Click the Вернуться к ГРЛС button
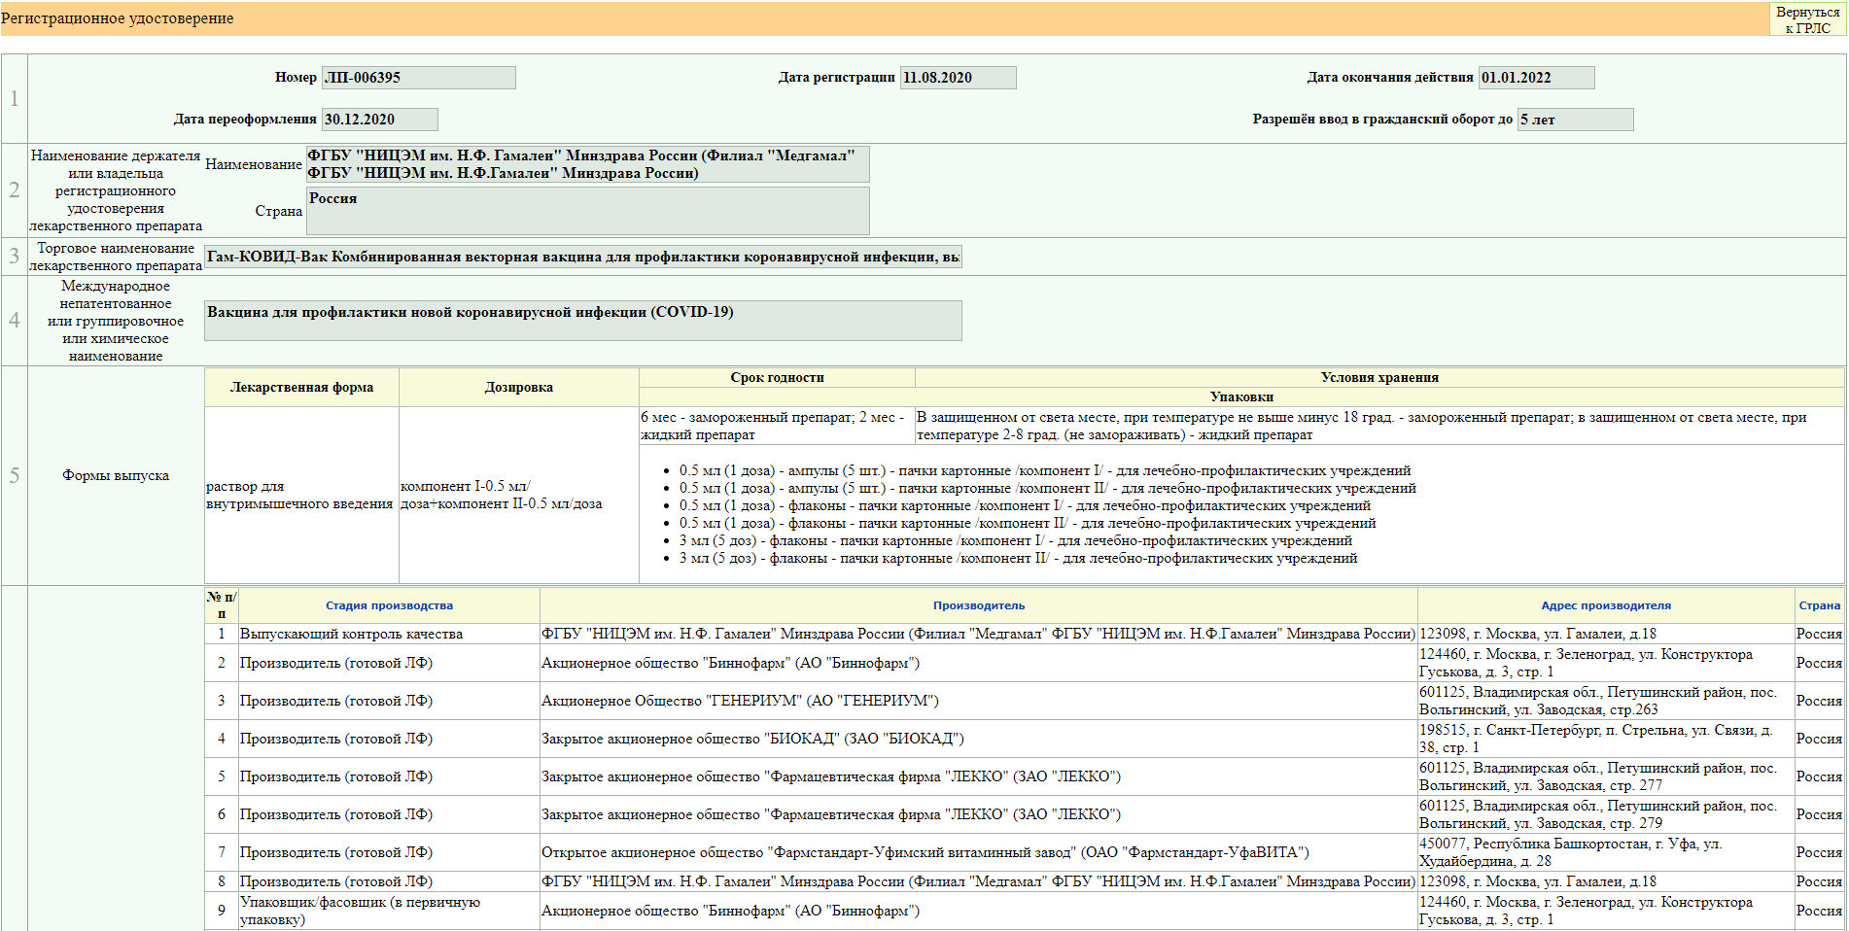This screenshot has height=931, width=1849. [1807, 19]
